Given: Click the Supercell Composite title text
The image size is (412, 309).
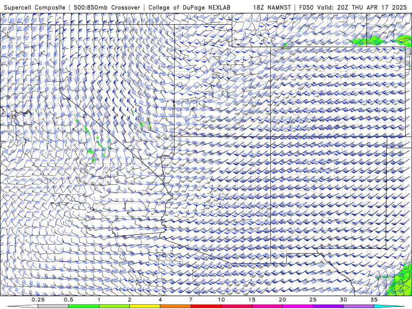Looking at the screenshot, I should [x=35, y=7].
